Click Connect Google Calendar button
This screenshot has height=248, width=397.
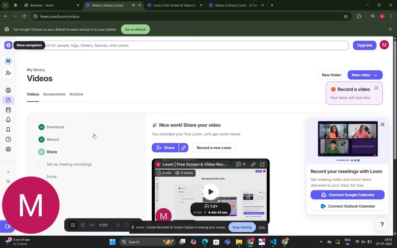[x=347, y=195]
